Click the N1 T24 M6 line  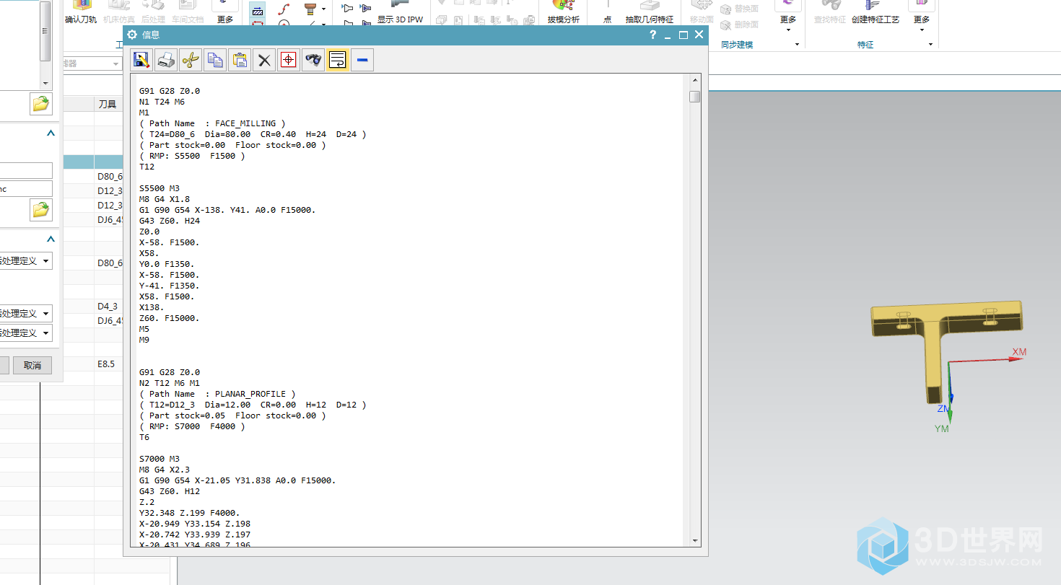(162, 102)
